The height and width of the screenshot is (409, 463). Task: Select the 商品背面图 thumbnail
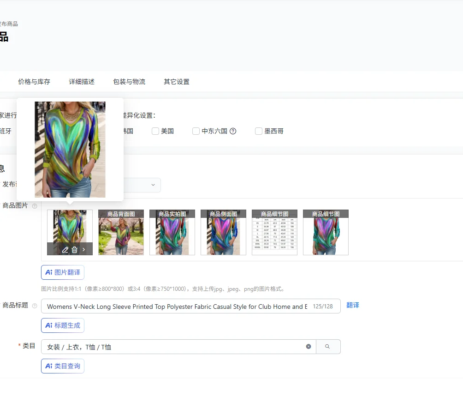121,232
